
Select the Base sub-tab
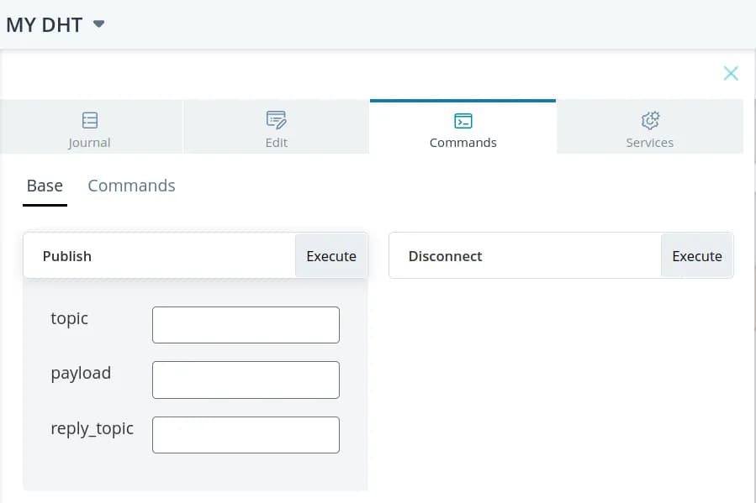45,186
